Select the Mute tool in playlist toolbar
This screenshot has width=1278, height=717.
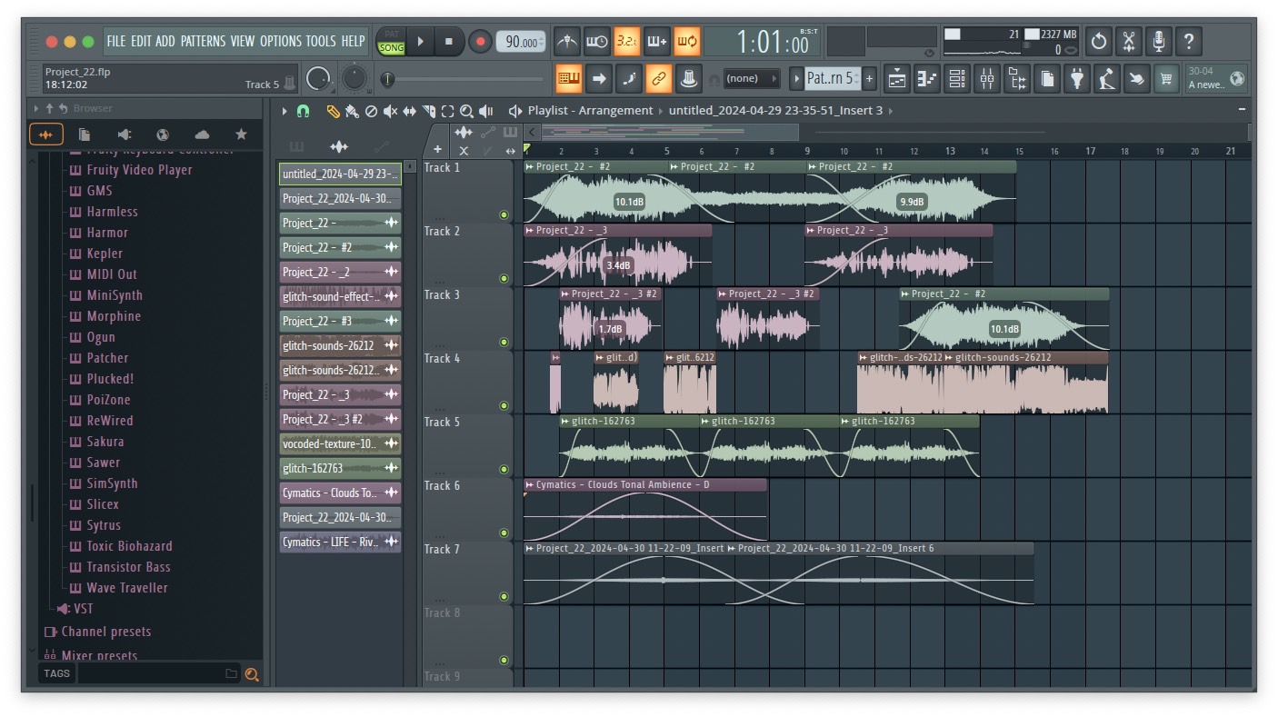tap(390, 111)
